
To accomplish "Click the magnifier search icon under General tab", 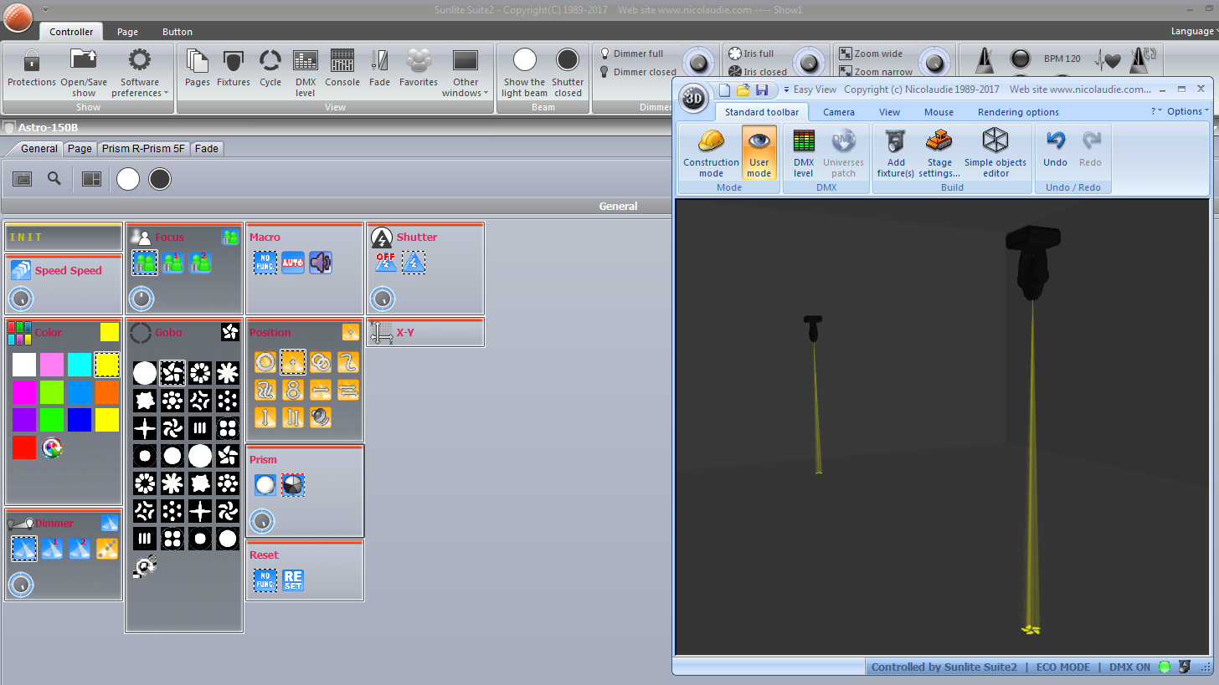I will [x=54, y=178].
